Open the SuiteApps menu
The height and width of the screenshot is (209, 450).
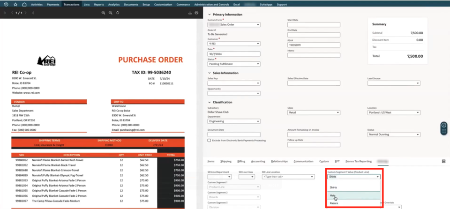(x=266, y=5)
